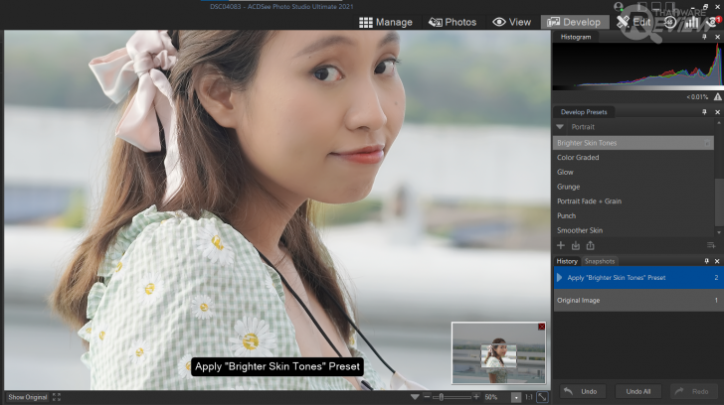Screen dimensions: 724x405
Task: Close the Develop Presets panel
Action: 717,112
